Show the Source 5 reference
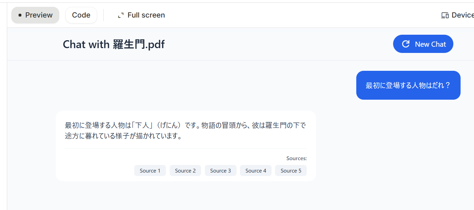 tap(291, 170)
